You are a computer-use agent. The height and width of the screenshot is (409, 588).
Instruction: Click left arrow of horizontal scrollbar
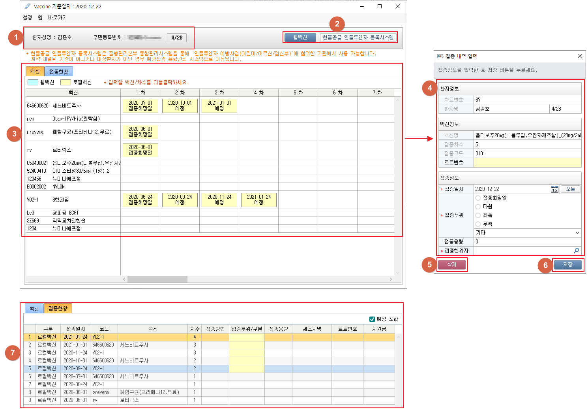coord(124,279)
